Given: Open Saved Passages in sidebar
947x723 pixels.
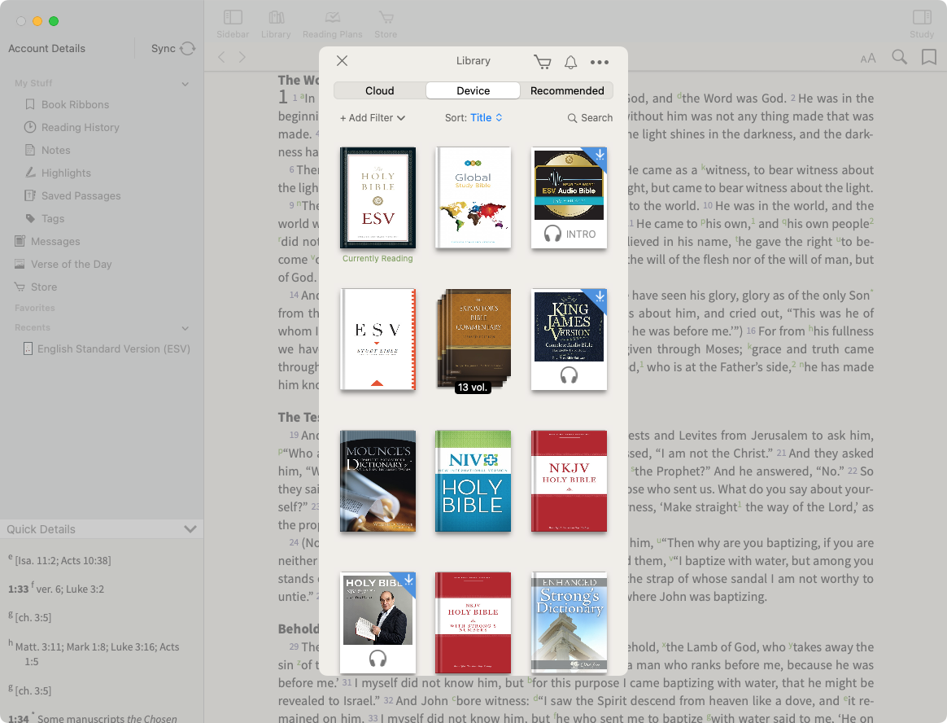Looking at the screenshot, I should pos(81,196).
